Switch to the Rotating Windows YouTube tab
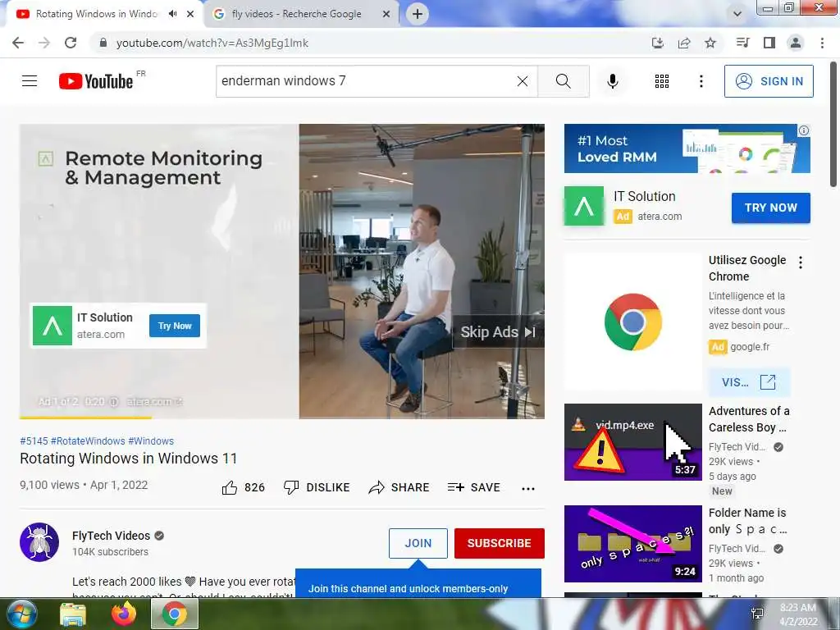Screen dimensions: 840x630 point(97,14)
